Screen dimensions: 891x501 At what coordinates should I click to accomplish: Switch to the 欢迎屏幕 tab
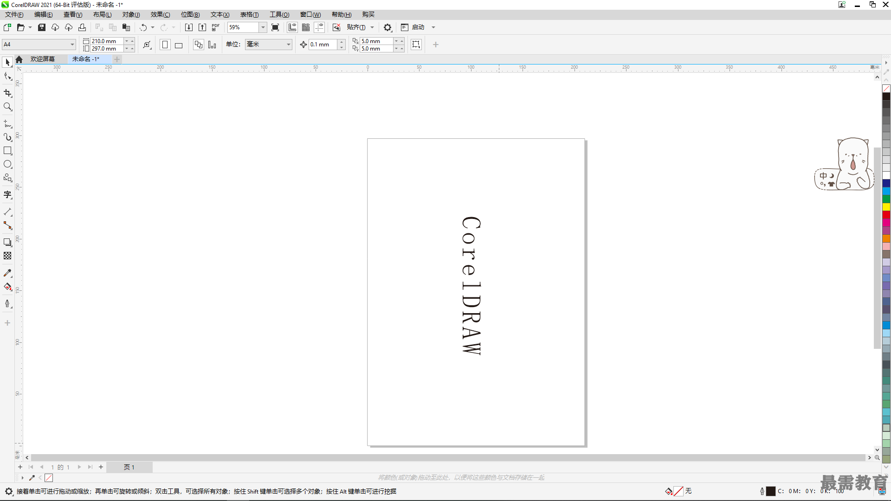[x=43, y=59]
